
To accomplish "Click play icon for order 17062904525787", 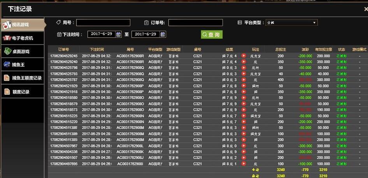I will pos(244,80).
